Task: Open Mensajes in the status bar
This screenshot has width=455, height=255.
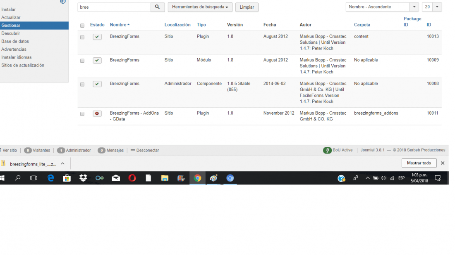Action: click(x=111, y=150)
